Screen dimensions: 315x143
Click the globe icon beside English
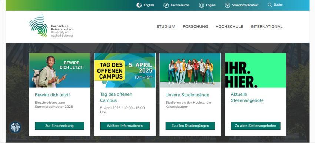pyautogui.click(x=139, y=5)
